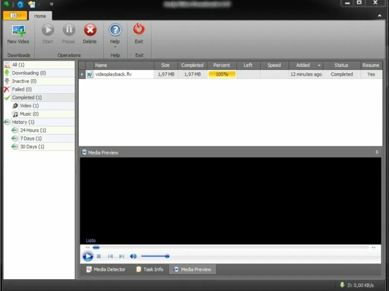The image size is (389, 291).
Task: Click the Completed status cell in the download row
Action: tap(342, 74)
